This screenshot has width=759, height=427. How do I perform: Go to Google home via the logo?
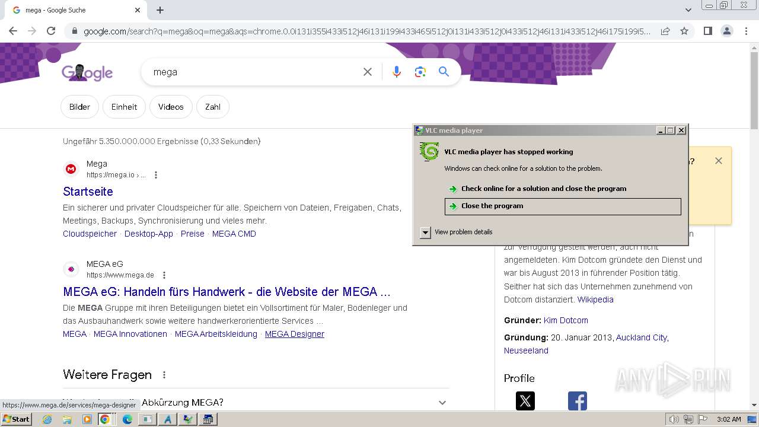pyautogui.click(x=87, y=72)
